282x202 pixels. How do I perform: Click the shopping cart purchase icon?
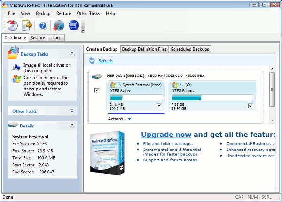74,25
